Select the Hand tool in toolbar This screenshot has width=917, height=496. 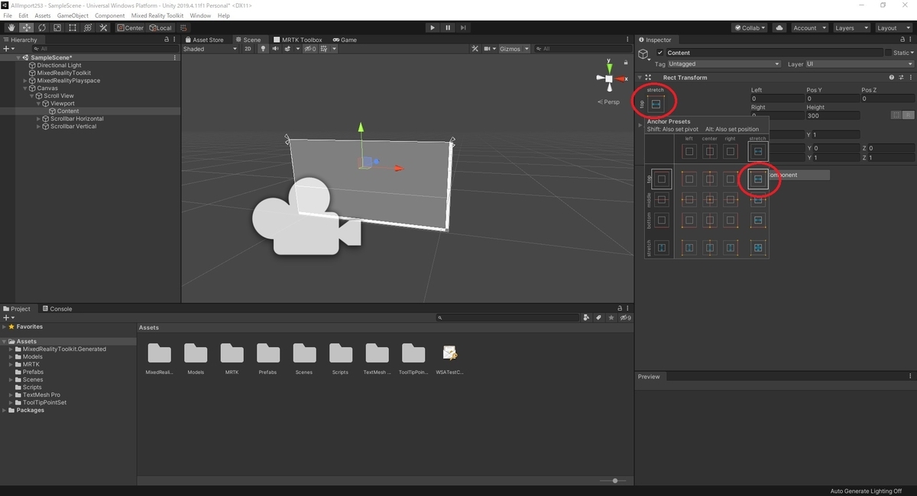(11, 27)
